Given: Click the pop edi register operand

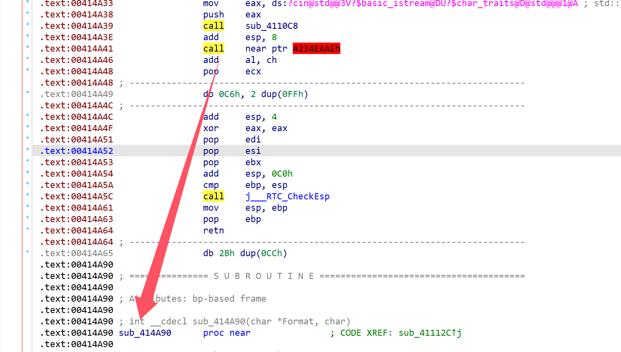Looking at the screenshot, I should pos(253,140).
